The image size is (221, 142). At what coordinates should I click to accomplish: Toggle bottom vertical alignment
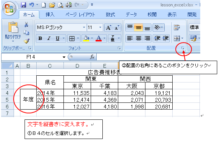click(147, 27)
